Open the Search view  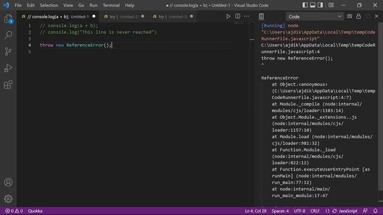[x=8, y=35]
